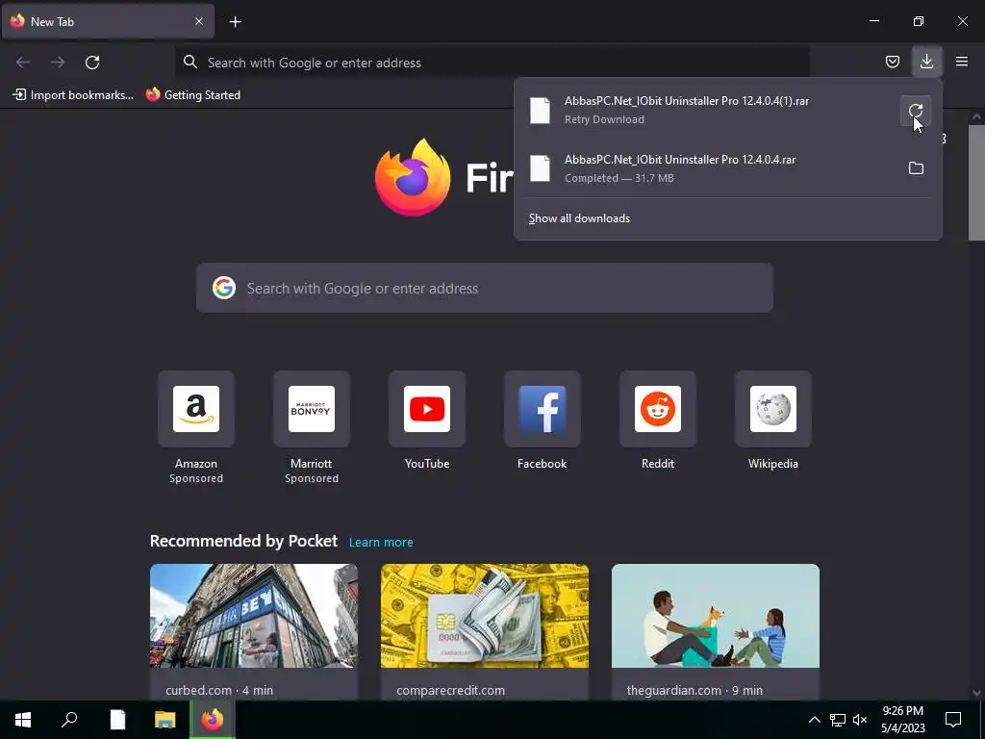Save to Pocket icon in toolbar
This screenshot has height=739, width=985.
coord(892,62)
